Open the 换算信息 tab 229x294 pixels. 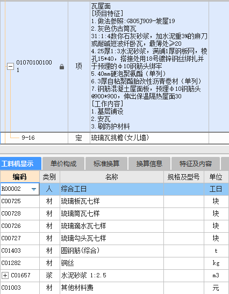tap(149, 163)
